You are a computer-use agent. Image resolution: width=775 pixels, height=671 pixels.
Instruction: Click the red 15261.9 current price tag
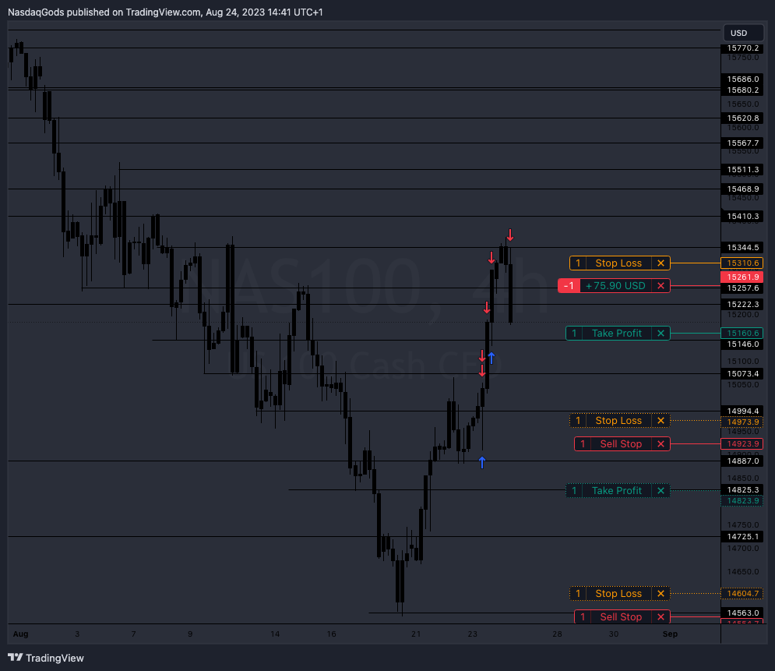742,277
